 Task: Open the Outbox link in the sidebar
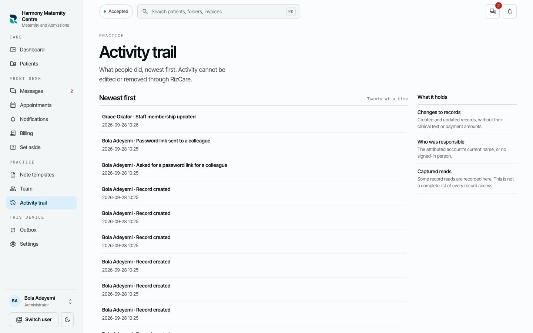coord(41,230)
